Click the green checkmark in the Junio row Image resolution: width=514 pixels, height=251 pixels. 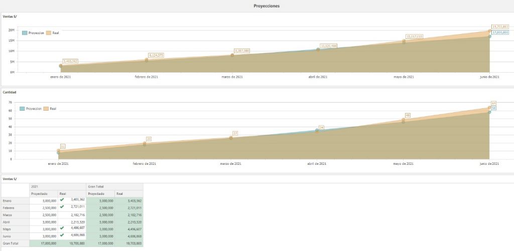click(62, 235)
